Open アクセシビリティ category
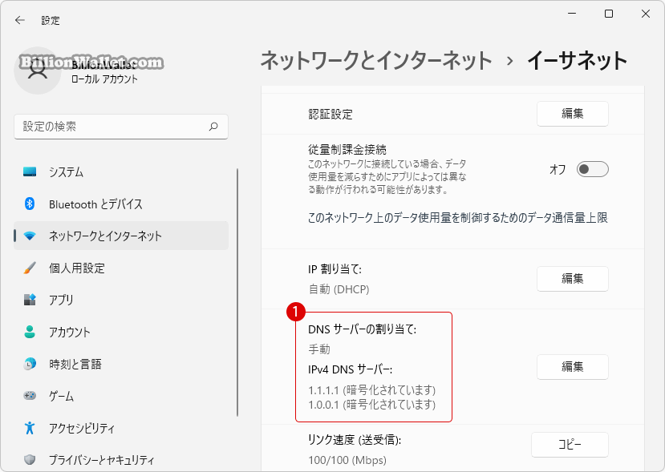This screenshot has width=665, height=472. click(x=121, y=427)
